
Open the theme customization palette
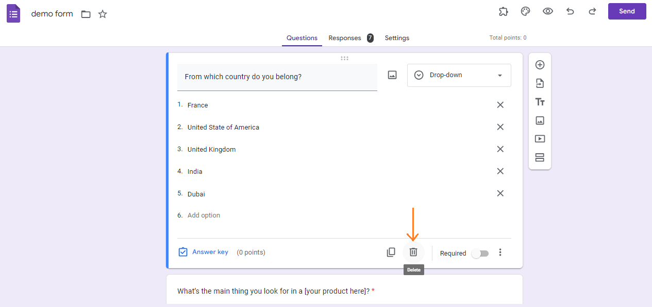tap(525, 11)
